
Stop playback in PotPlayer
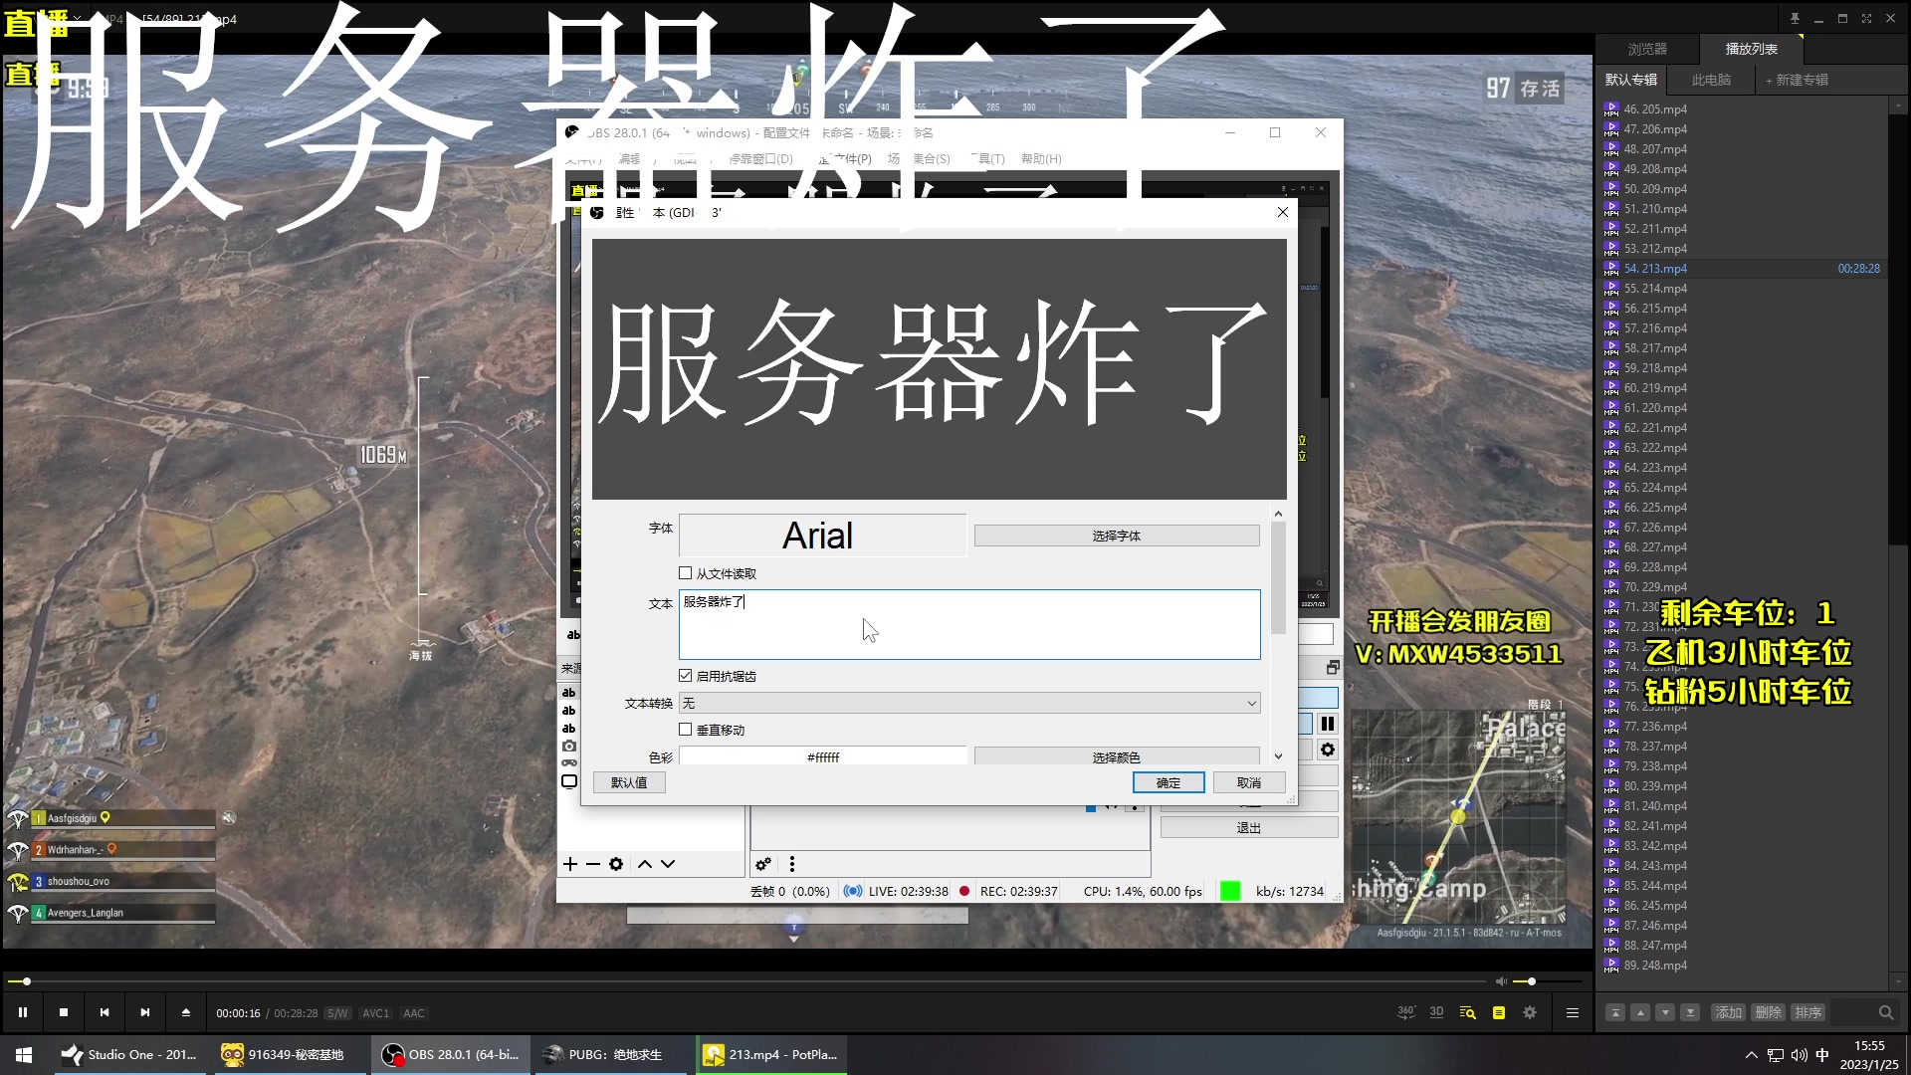[x=64, y=1012]
